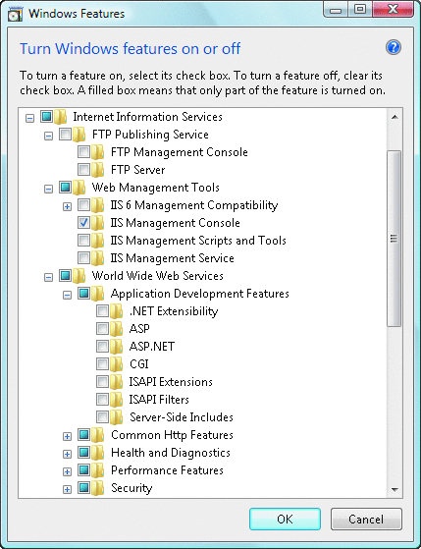
Task: Click the Security folder icon
Action: click(x=97, y=488)
